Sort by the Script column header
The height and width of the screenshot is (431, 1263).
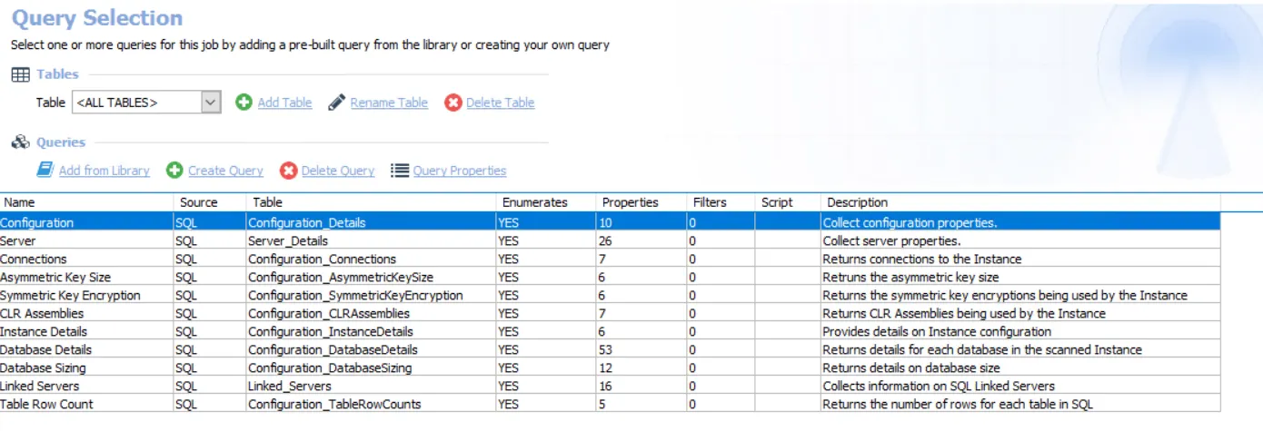click(x=788, y=202)
